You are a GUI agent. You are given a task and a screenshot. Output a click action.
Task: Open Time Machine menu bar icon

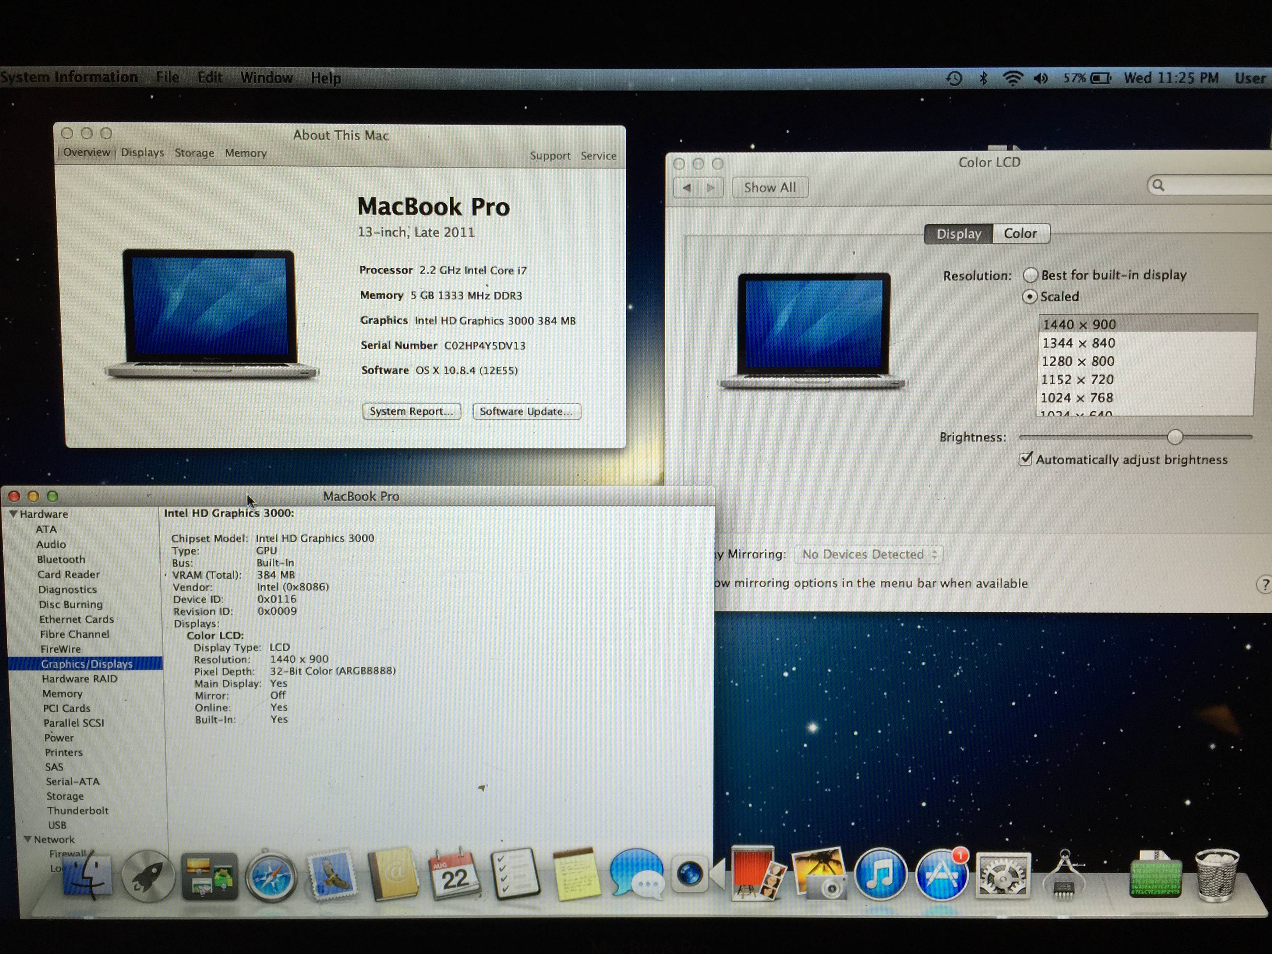click(954, 78)
